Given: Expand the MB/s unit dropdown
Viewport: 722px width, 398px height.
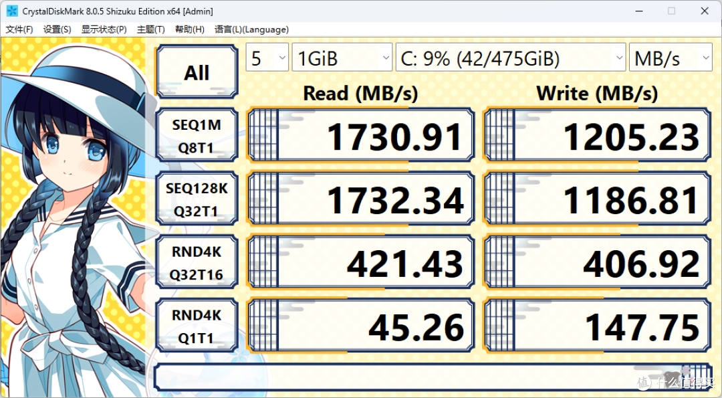Looking at the screenshot, I should coord(671,58).
